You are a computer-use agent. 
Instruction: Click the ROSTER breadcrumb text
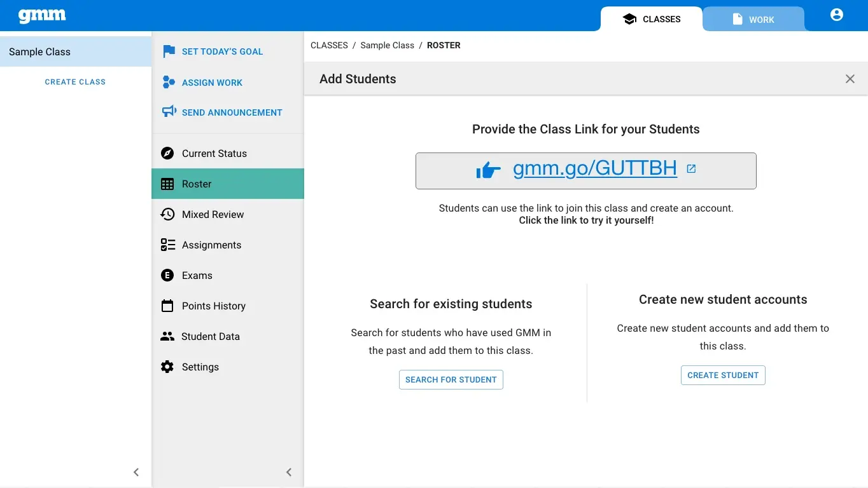[x=444, y=45]
